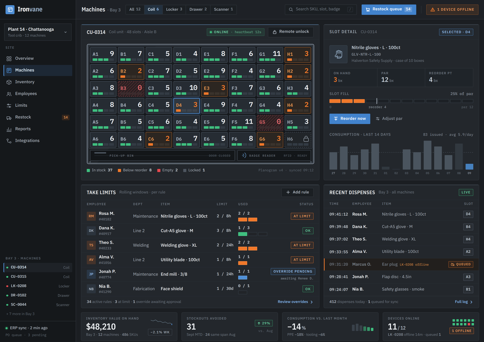The image size is (484, 342).
Task: Select machine LK-0208 Locker in list
Action: (38, 286)
